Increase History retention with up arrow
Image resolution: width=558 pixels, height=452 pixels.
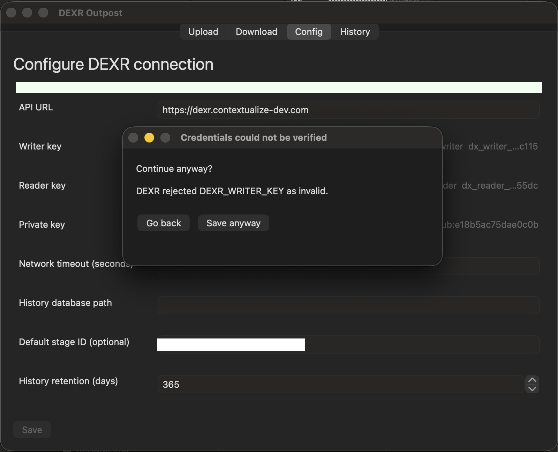pyautogui.click(x=532, y=380)
